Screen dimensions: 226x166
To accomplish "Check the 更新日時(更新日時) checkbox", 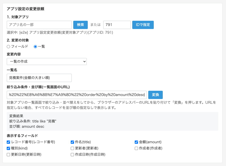I will (x=8, y=154).
